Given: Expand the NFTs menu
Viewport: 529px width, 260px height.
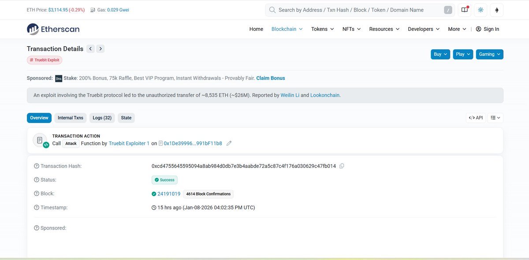Looking at the screenshot, I should (351, 29).
